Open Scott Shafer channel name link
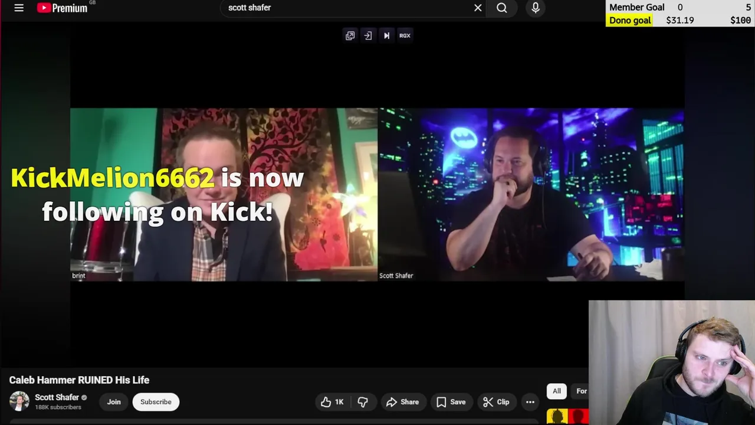The width and height of the screenshot is (755, 425). pyautogui.click(x=57, y=397)
